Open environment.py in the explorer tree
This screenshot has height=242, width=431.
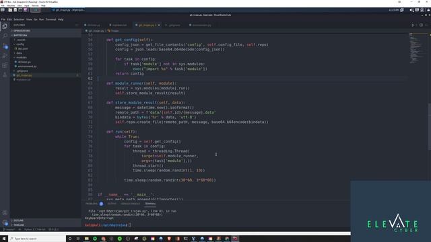[x=45, y=67]
